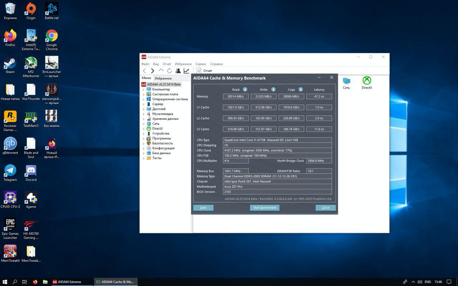Select Конфигурация in the tree

pyautogui.click(x=163, y=148)
